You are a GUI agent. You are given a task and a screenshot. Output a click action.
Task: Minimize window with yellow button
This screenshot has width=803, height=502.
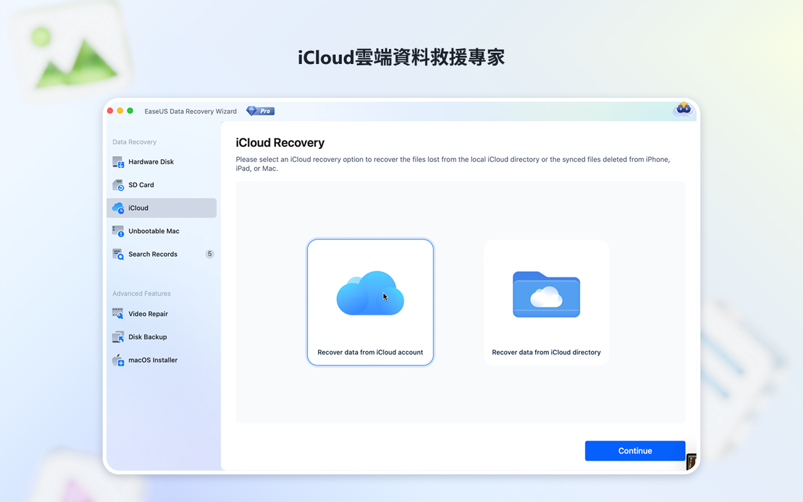coord(120,111)
